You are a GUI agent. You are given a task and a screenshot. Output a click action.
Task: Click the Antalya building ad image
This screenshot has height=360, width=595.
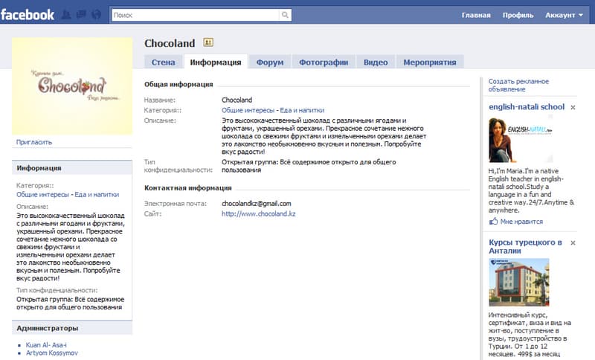[x=518, y=282]
